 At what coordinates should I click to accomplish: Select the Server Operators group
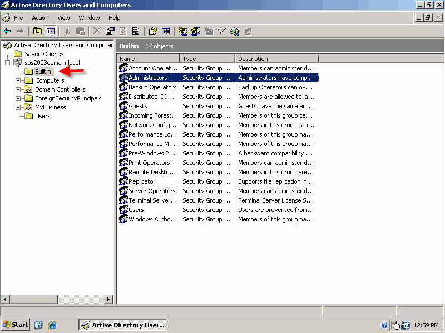[x=152, y=191]
